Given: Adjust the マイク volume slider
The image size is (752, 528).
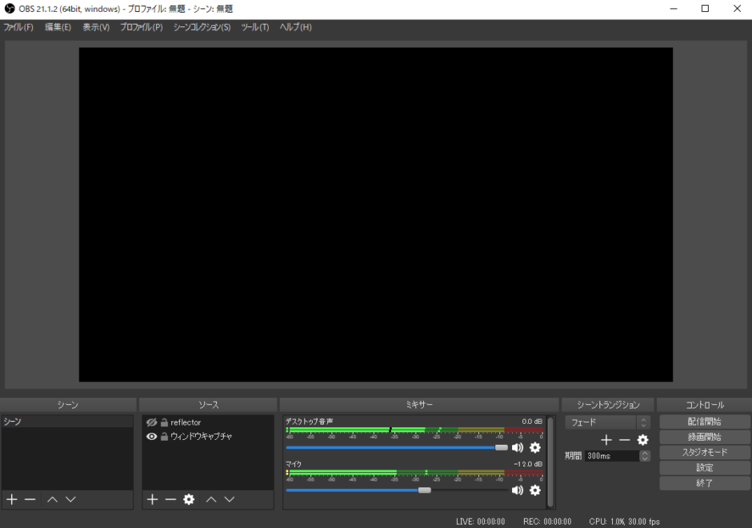Looking at the screenshot, I should pyautogui.click(x=425, y=490).
